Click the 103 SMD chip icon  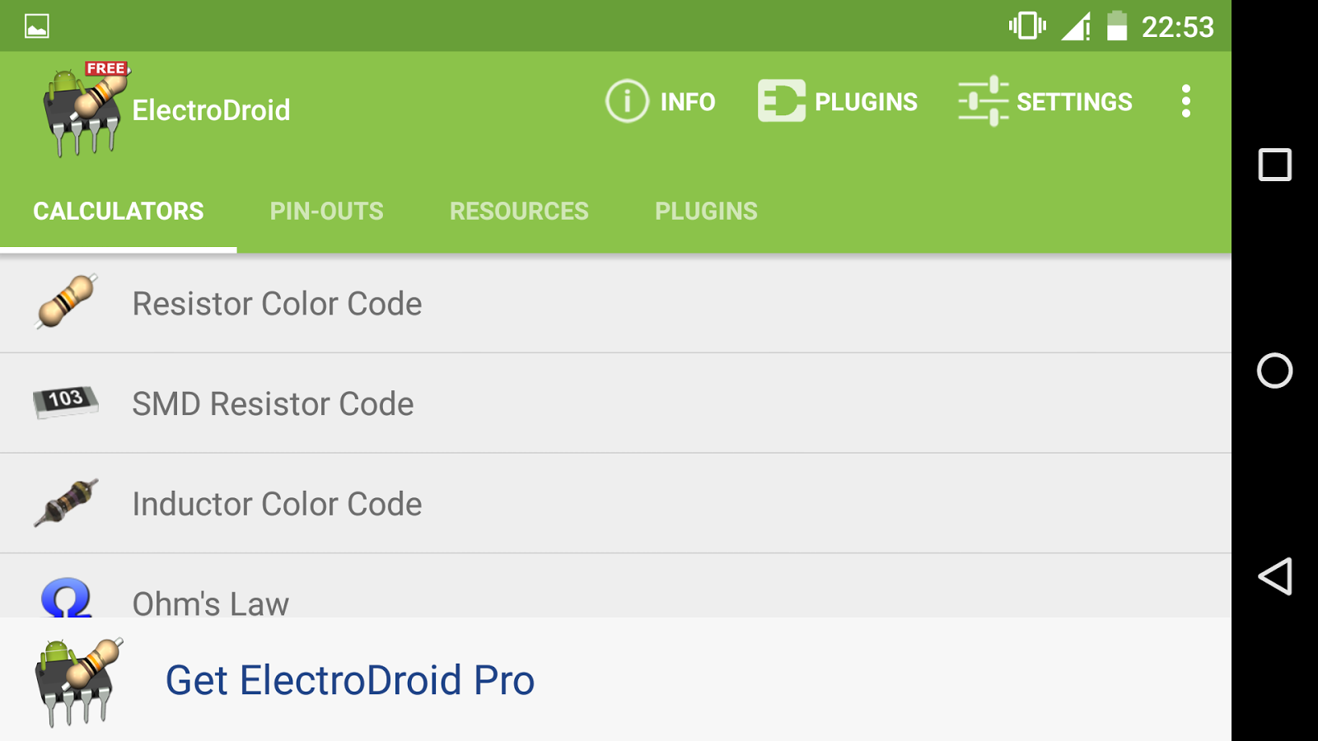click(66, 402)
